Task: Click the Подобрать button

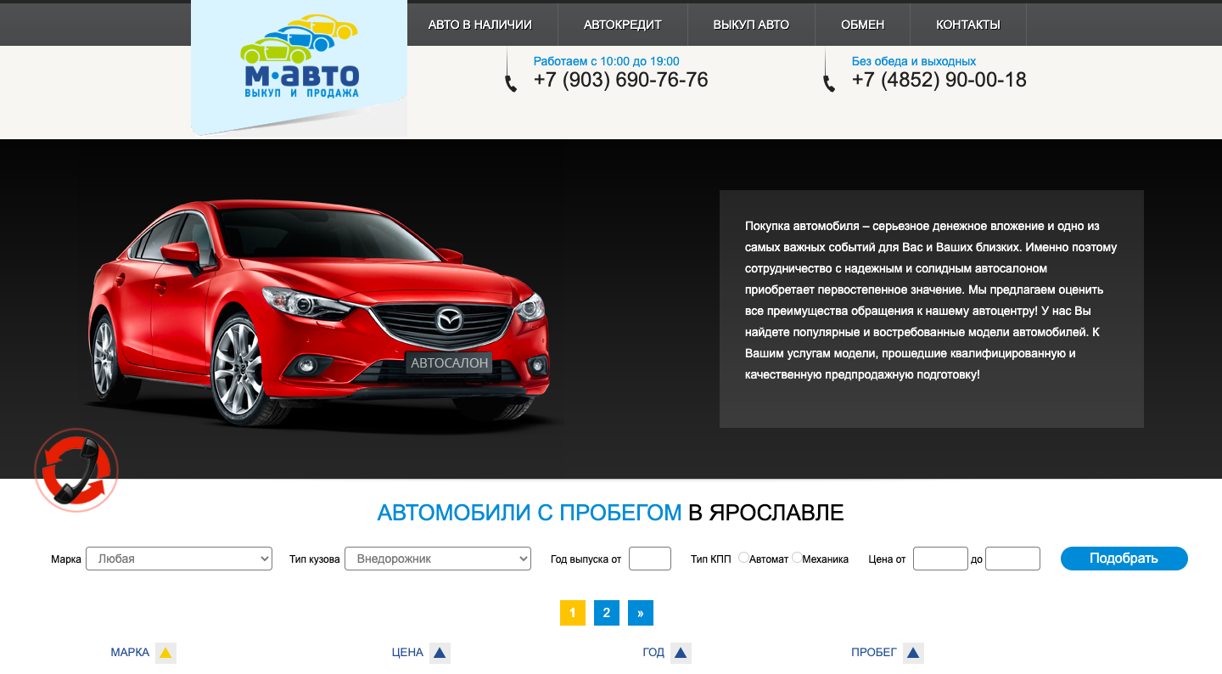Action: click(1124, 559)
